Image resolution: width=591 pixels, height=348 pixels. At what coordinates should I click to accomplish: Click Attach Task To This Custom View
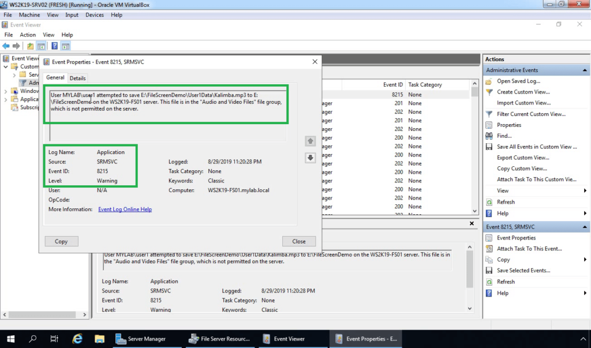536,179
